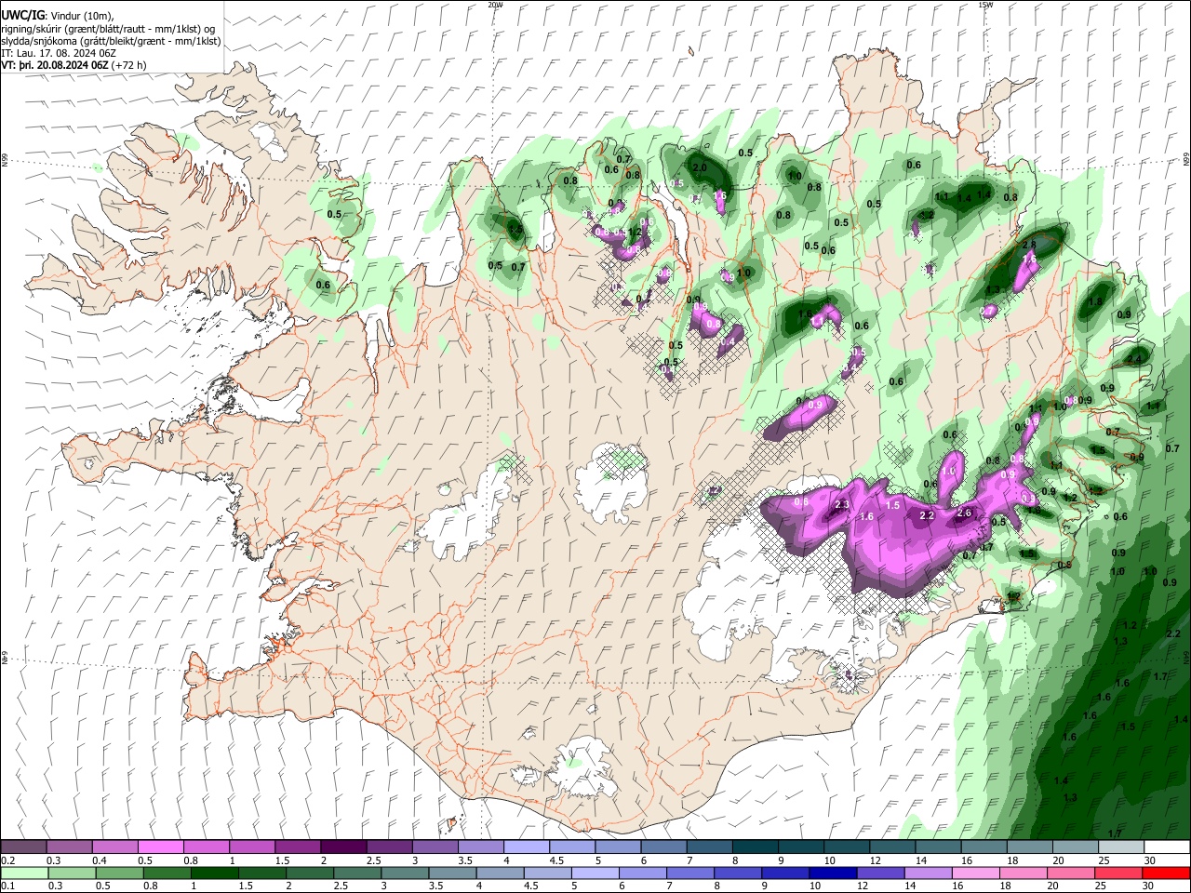This screenshot has width=1191, height=893.
Task: Click the '2.8' precipitation value on map
Action: (x=1029, y=245)
